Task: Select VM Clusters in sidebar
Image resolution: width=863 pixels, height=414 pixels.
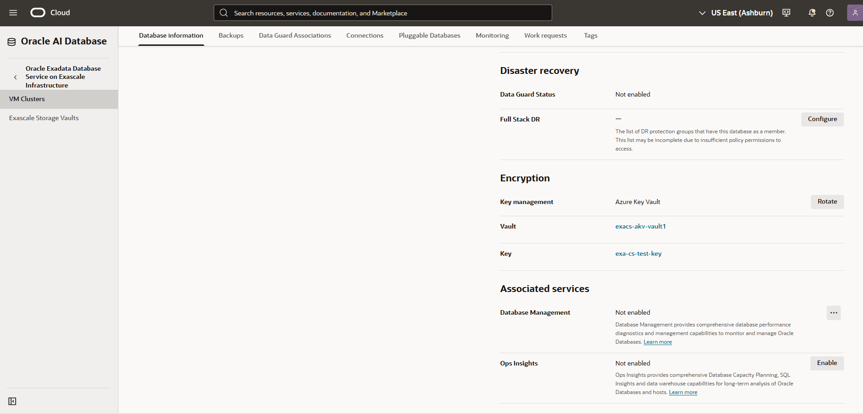Action: [x=59, y=99]
